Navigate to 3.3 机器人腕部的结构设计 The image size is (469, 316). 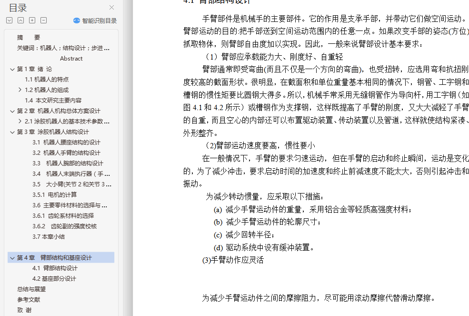pyautogui.click(x=68, y=163)
